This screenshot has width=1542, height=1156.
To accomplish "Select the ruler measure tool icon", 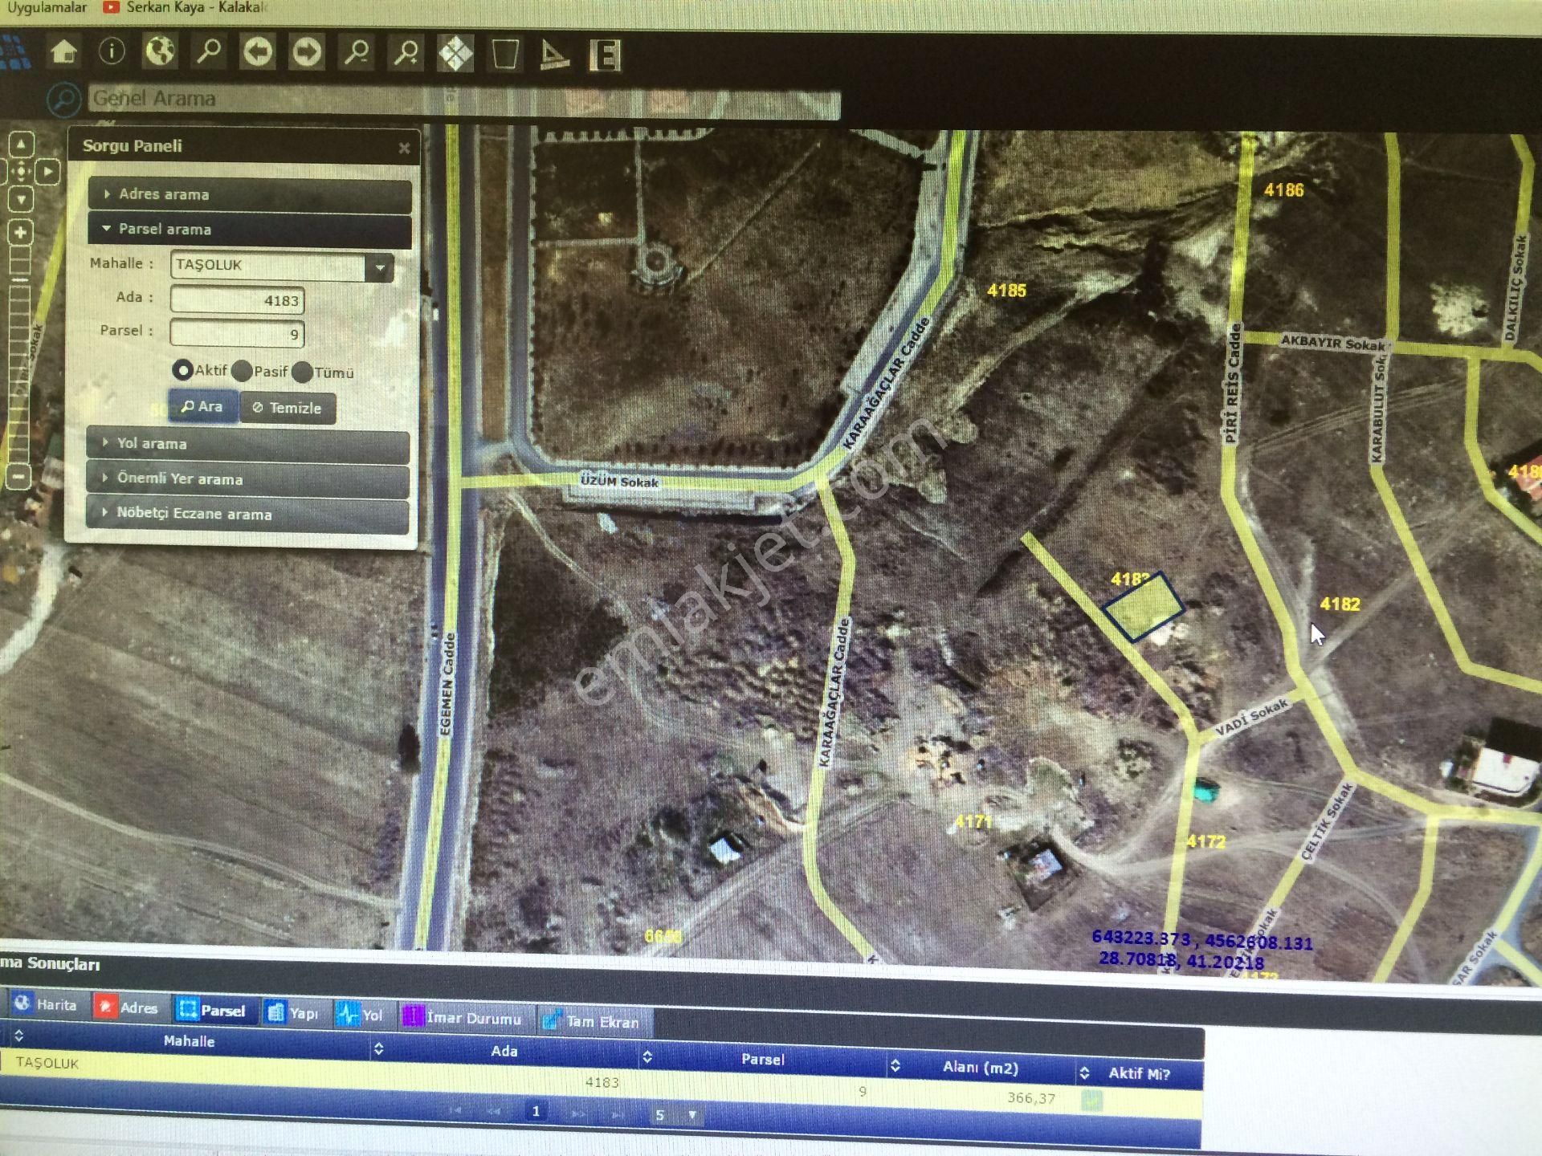I will (x=554, y=55).
